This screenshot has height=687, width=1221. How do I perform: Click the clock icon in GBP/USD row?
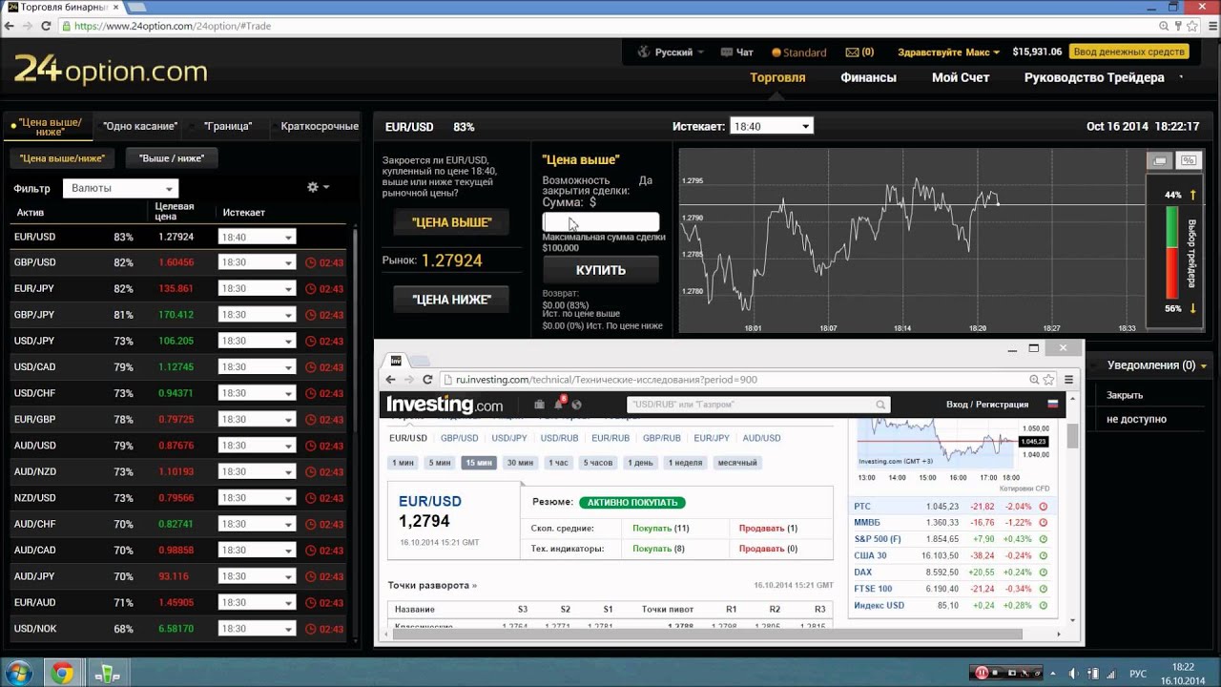coord(311,262)
